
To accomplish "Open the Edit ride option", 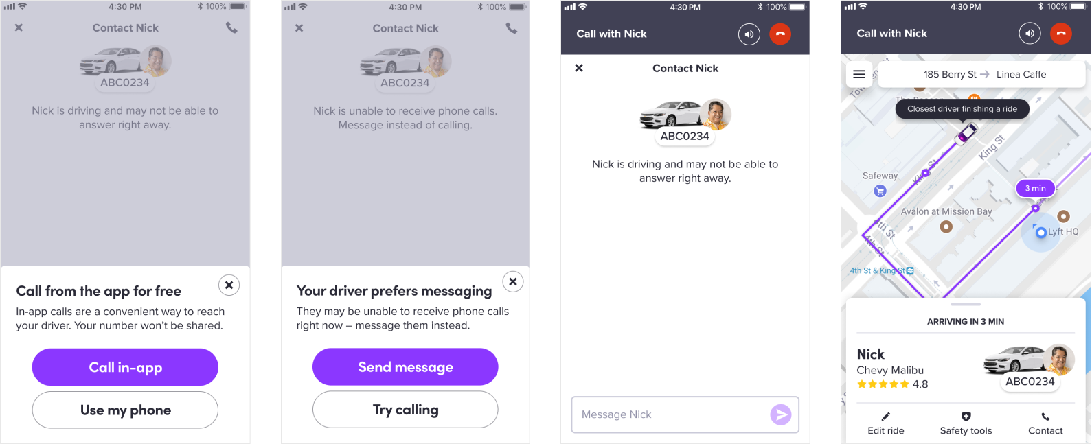I will [x=886, y=423].
